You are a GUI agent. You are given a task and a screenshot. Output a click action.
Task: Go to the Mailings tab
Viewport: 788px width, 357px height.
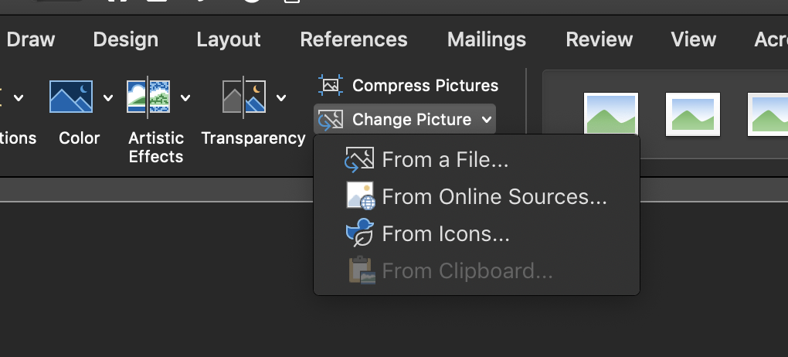coord(487,39)
